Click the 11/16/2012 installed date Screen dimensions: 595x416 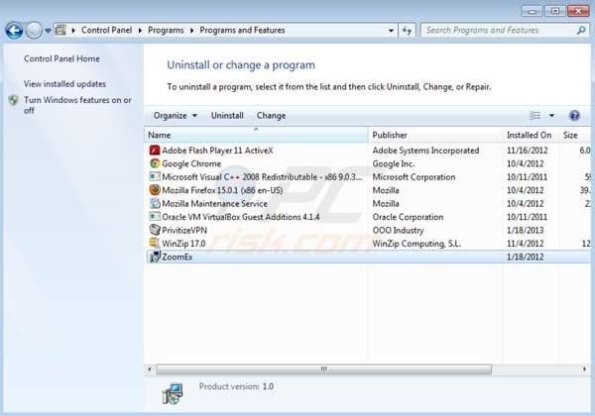528,151
